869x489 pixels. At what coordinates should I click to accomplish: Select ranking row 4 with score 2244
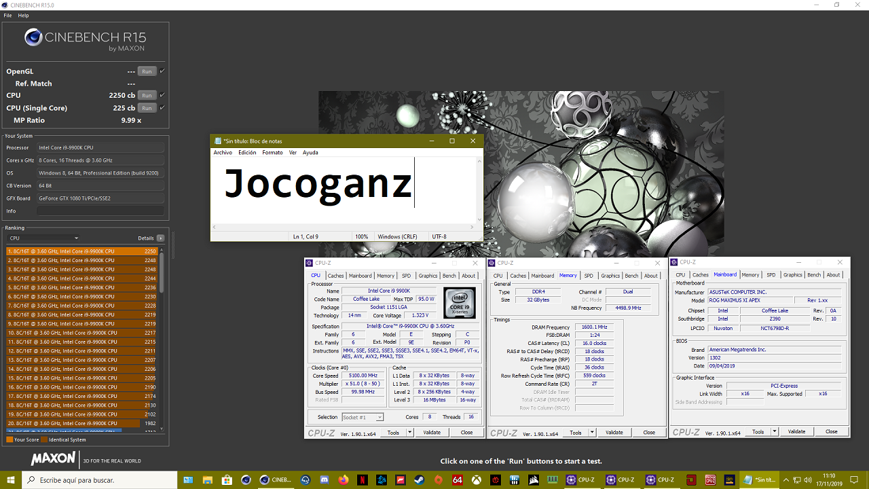pos(82,278)
